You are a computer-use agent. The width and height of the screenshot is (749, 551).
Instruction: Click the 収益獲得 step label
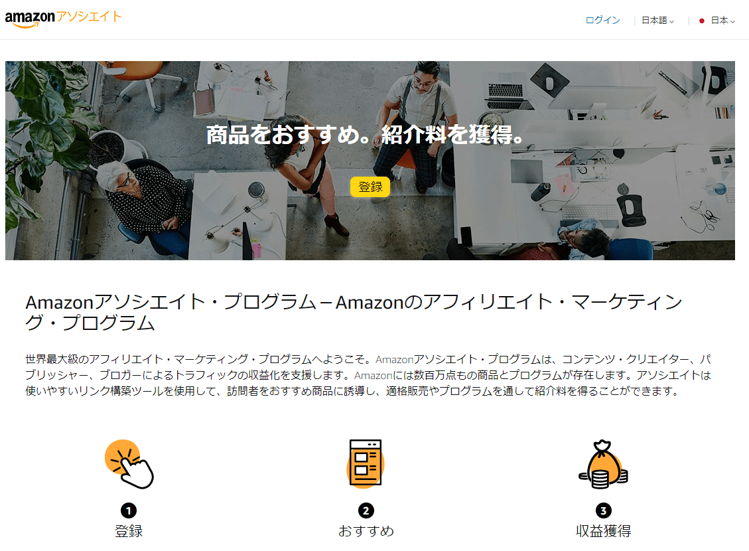(603, 531)
